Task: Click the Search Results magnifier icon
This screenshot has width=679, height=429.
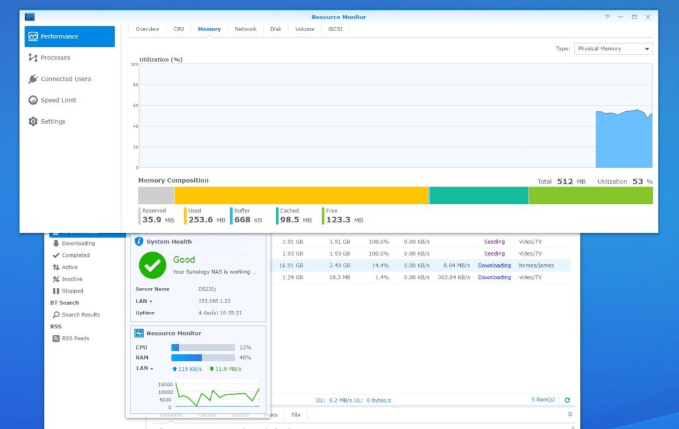Action: click(56, 314)
